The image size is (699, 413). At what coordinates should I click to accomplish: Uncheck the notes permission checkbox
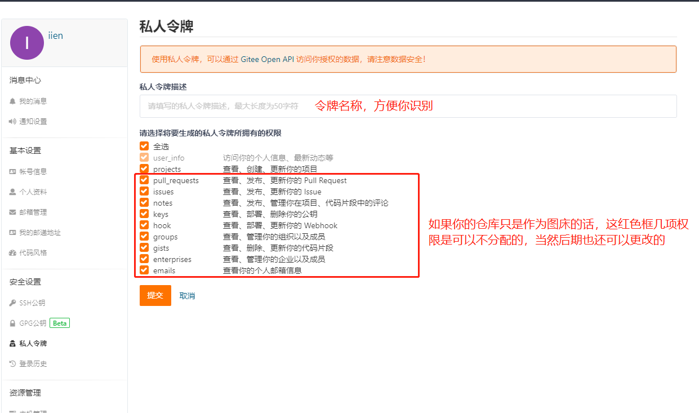point(144,202)
